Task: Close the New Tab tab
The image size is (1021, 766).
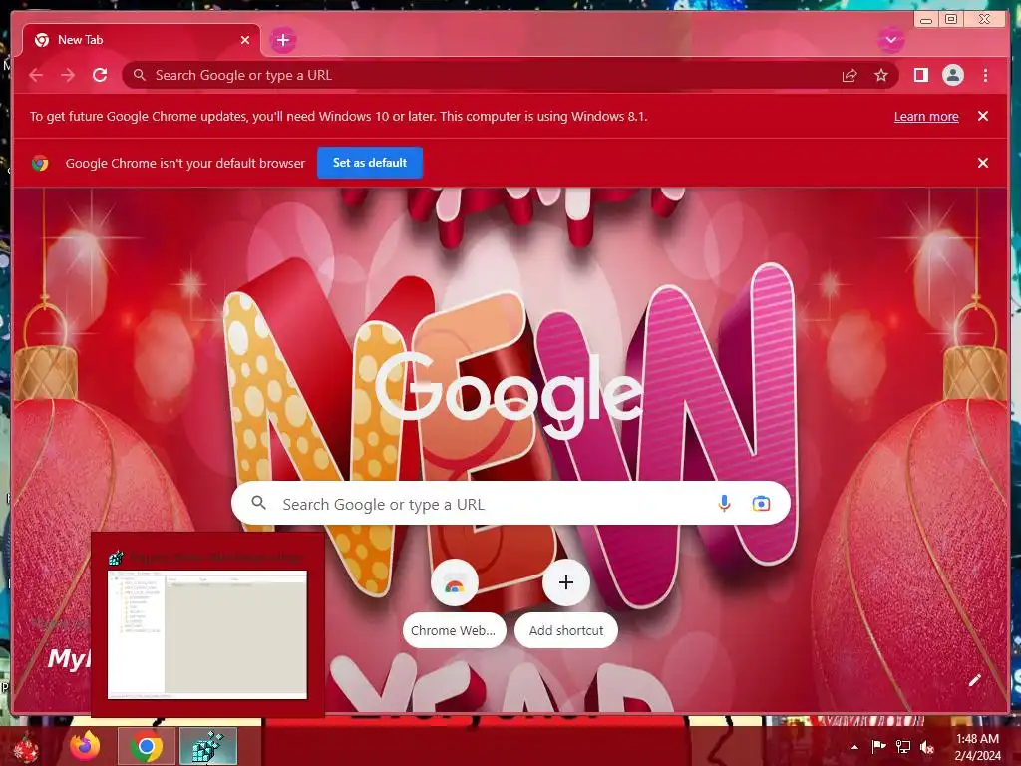Action: coord(245,40)
